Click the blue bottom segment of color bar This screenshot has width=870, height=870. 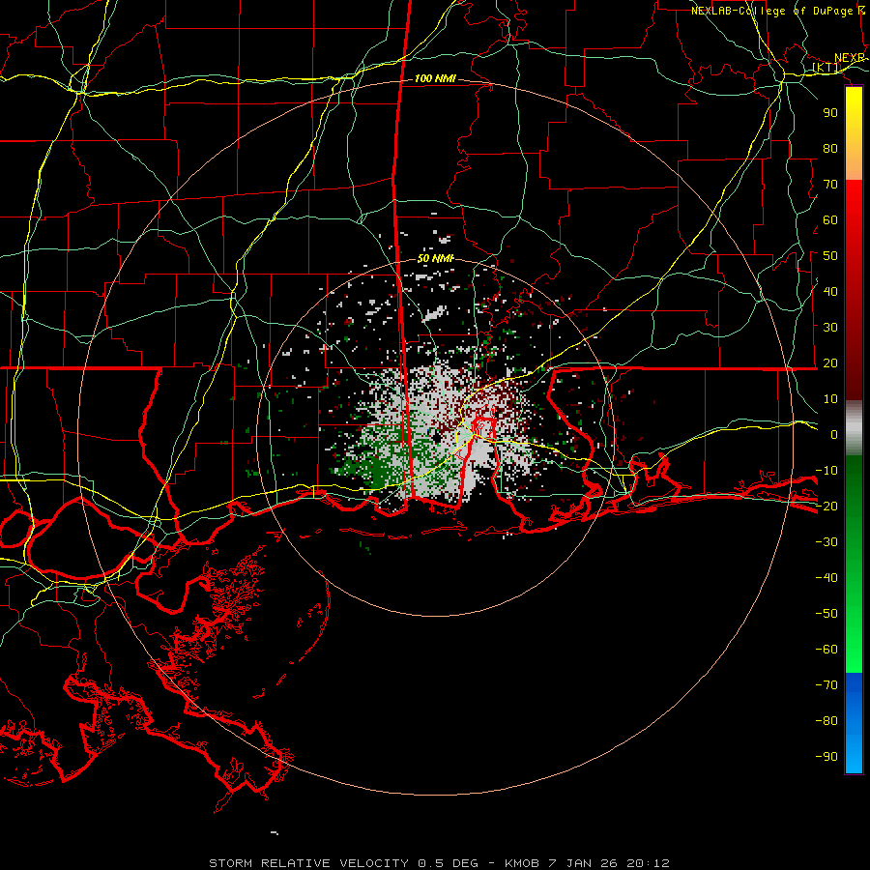854,722
